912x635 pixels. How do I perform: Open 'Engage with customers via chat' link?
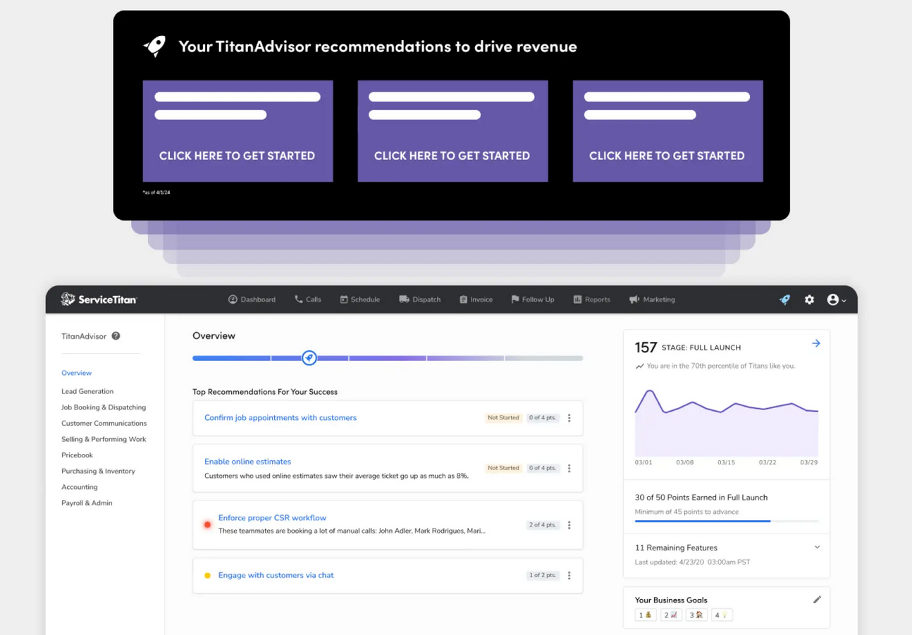pos(276,575)
